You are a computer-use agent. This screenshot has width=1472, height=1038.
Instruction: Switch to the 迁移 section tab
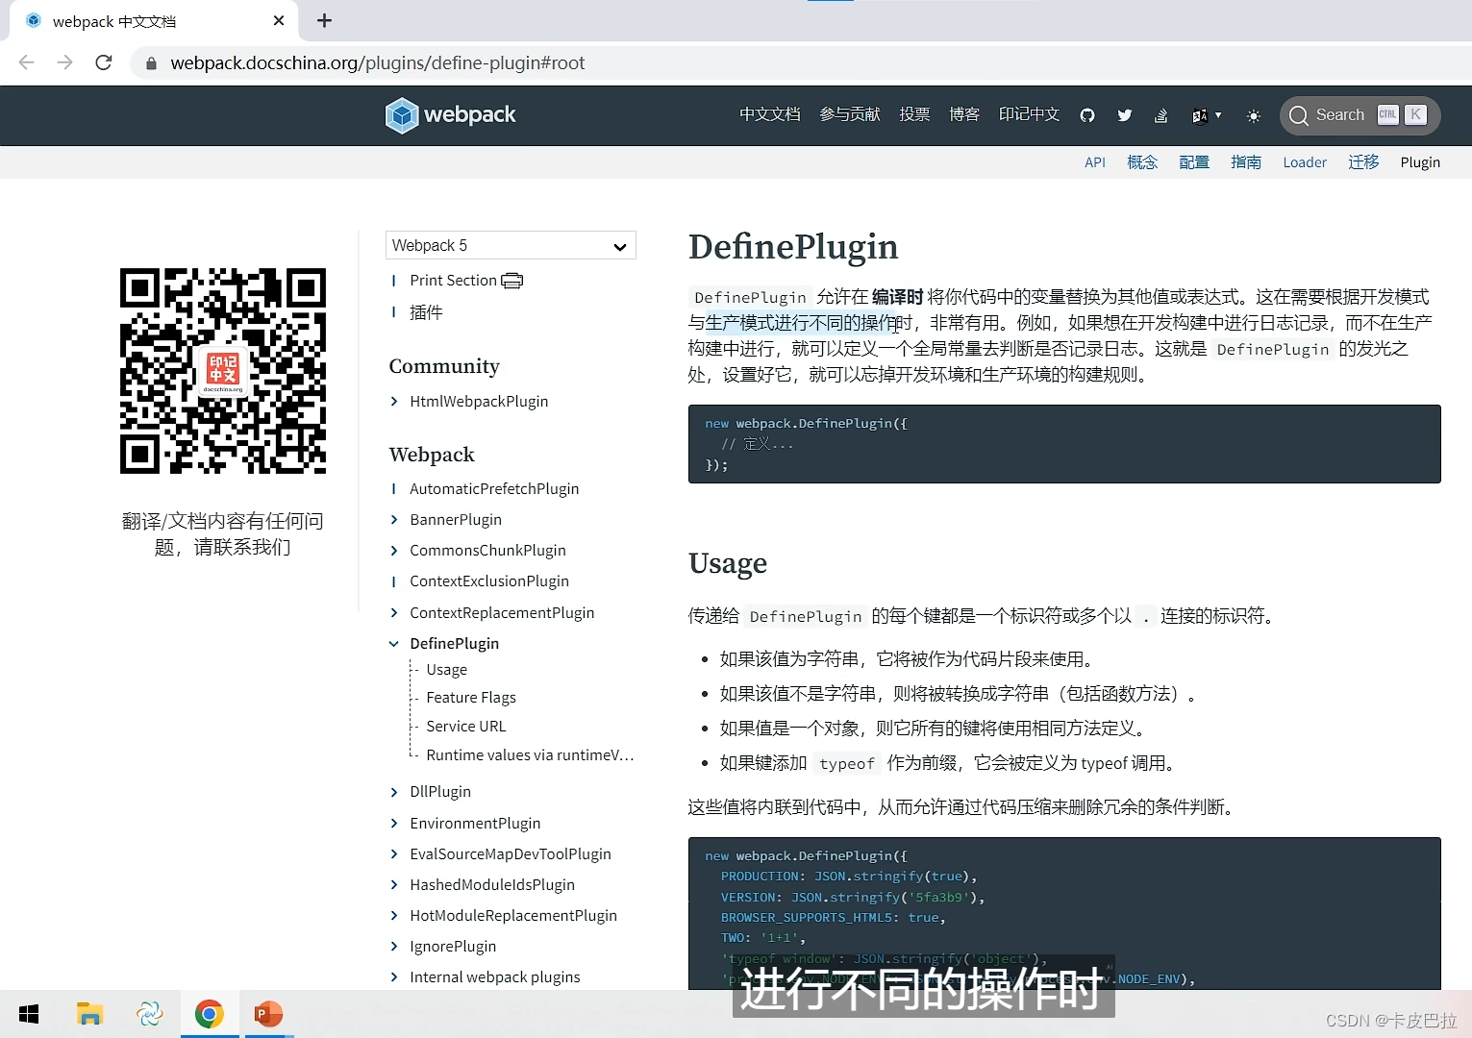pos(1363,162)
